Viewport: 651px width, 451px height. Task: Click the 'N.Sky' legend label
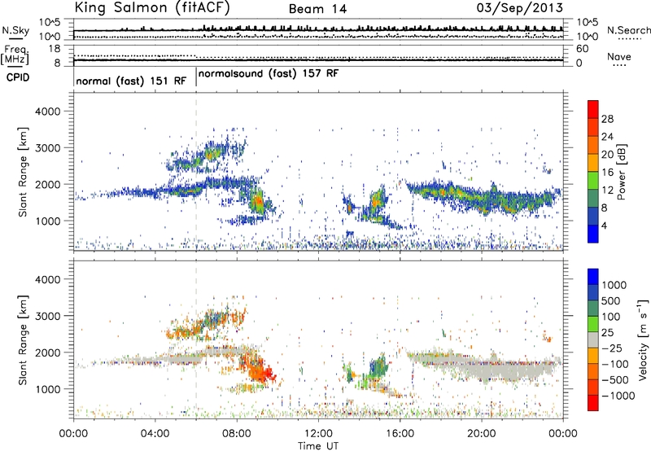[x=15, y=30]
